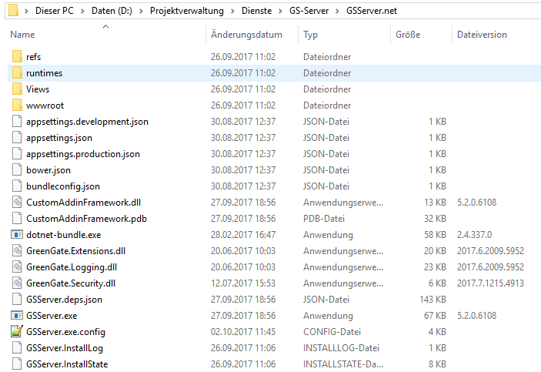Sort by Dateiversion column header

(482, 35)
